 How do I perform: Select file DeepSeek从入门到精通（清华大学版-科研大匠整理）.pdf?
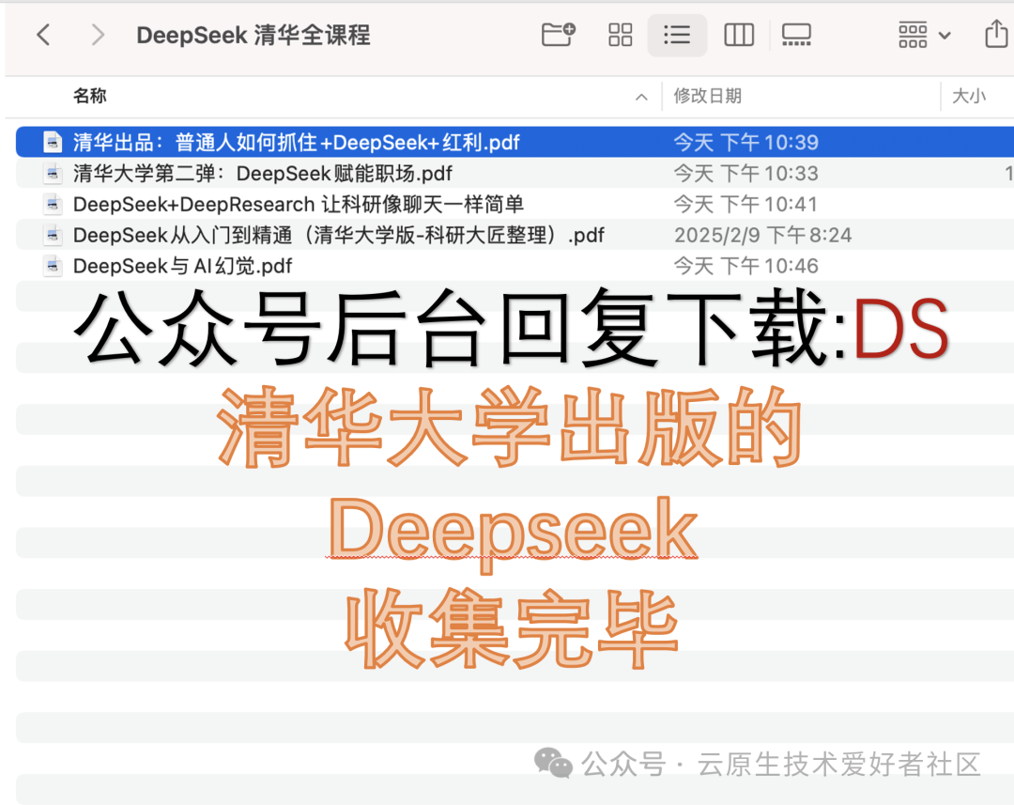[x=515, y=235]
